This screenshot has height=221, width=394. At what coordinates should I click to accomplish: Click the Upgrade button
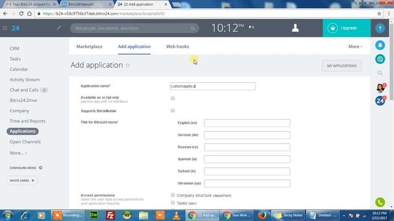click(347, 28)
